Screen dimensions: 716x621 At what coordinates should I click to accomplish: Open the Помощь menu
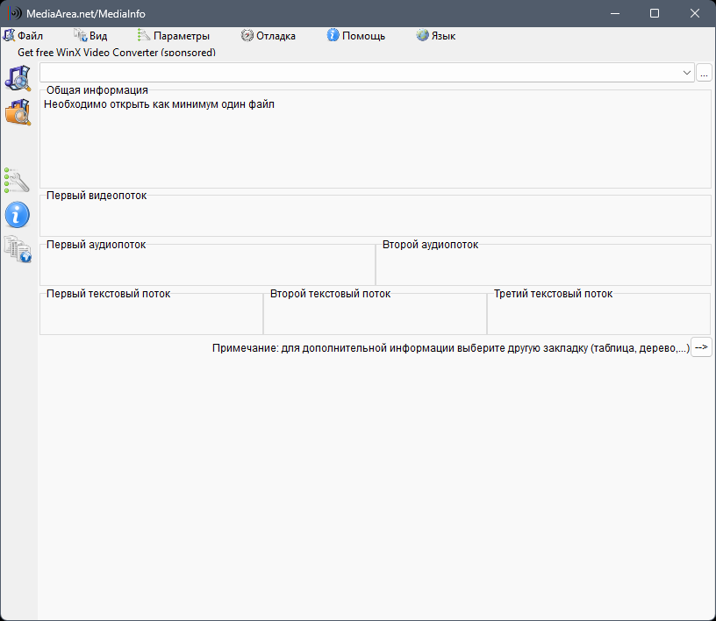(x=356, y=36)
